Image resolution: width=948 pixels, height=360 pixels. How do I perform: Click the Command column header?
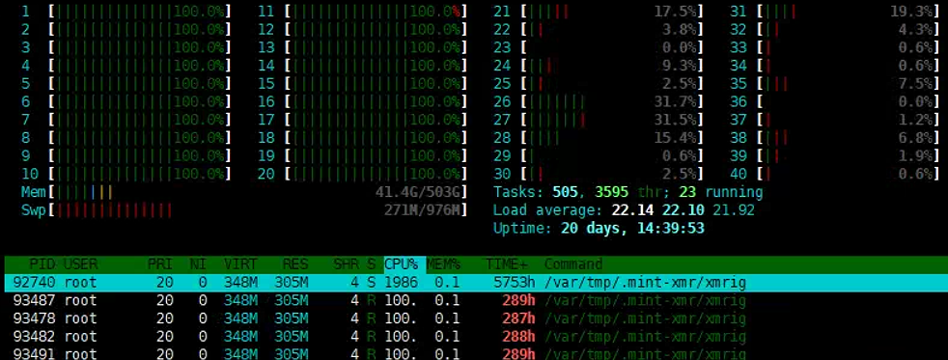click(x=573, y=264)
